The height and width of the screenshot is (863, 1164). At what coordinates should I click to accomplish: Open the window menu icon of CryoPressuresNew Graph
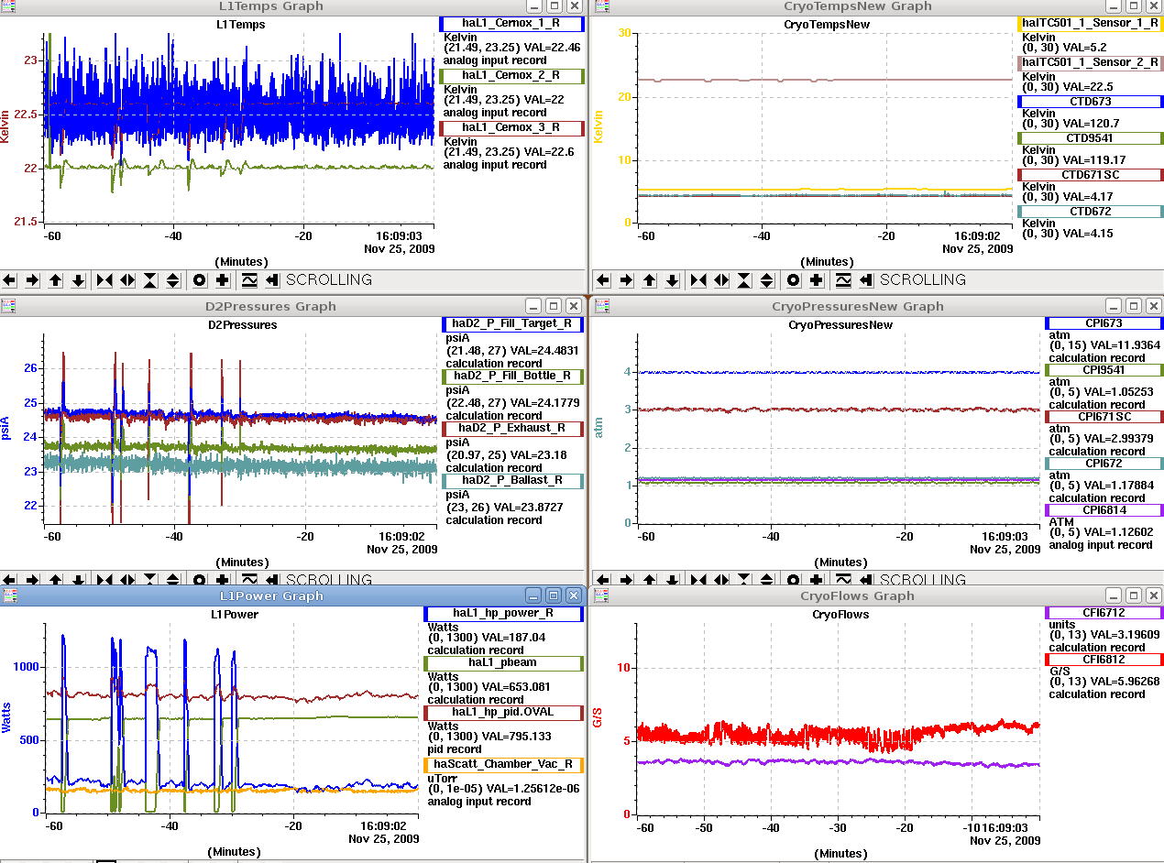(x=602, y=306)
